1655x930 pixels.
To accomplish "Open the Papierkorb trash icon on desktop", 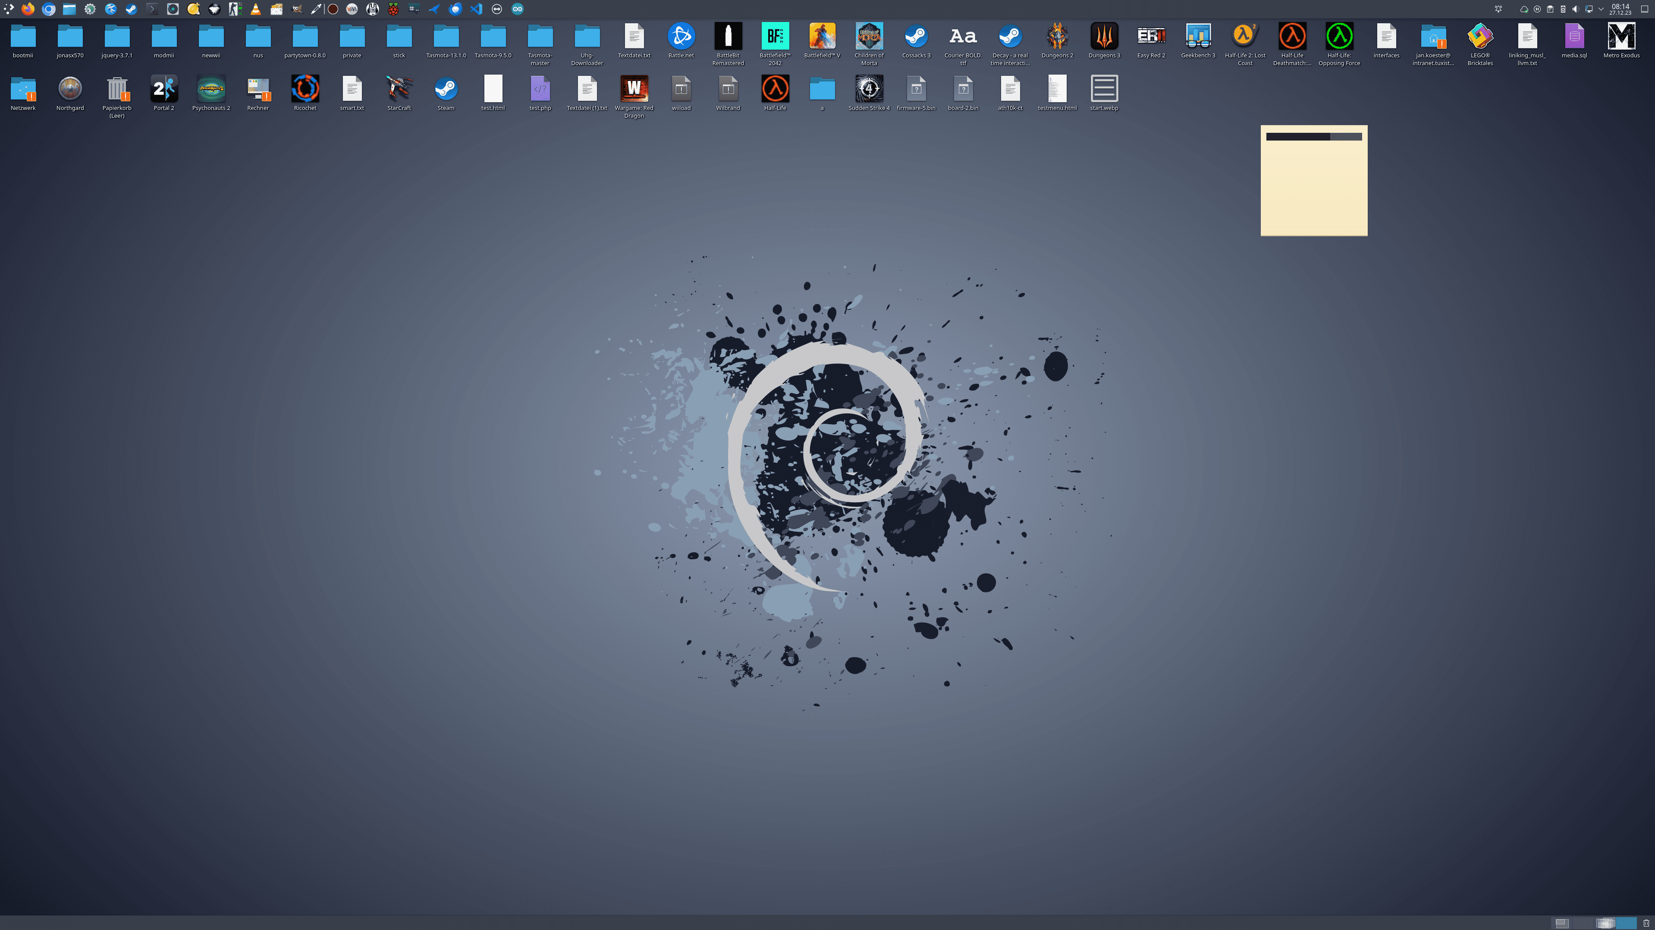I will [x=117, y=90].
